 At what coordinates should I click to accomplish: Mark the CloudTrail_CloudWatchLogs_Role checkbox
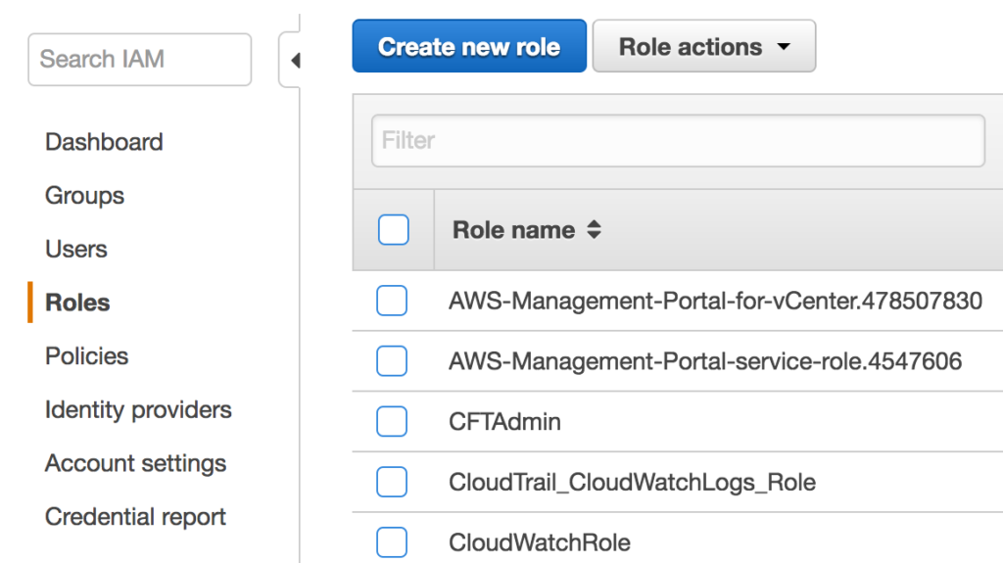[392, 482]
